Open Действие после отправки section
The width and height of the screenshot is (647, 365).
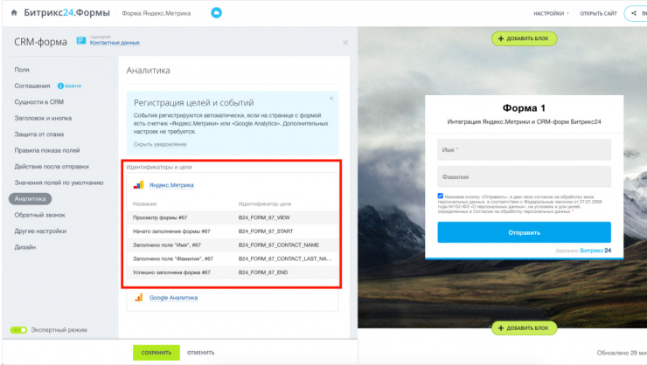coord(52,167)
